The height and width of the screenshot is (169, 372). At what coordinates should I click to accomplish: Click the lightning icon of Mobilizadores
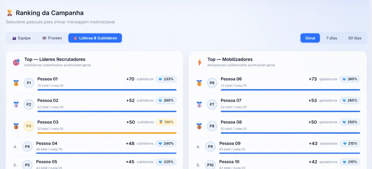pos(200,62)
